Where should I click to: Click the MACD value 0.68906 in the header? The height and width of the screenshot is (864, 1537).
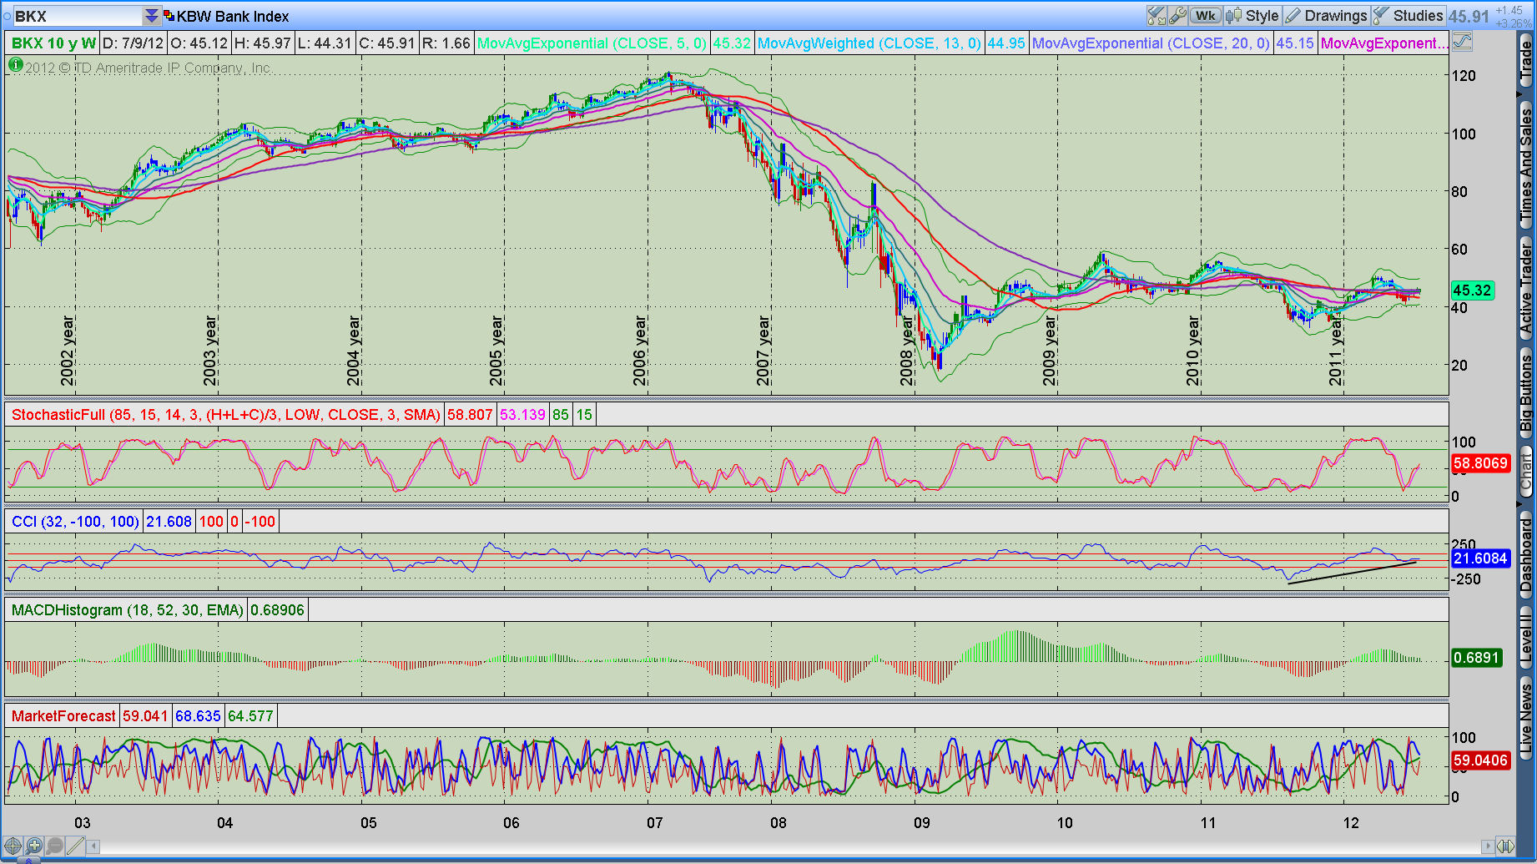278,610
